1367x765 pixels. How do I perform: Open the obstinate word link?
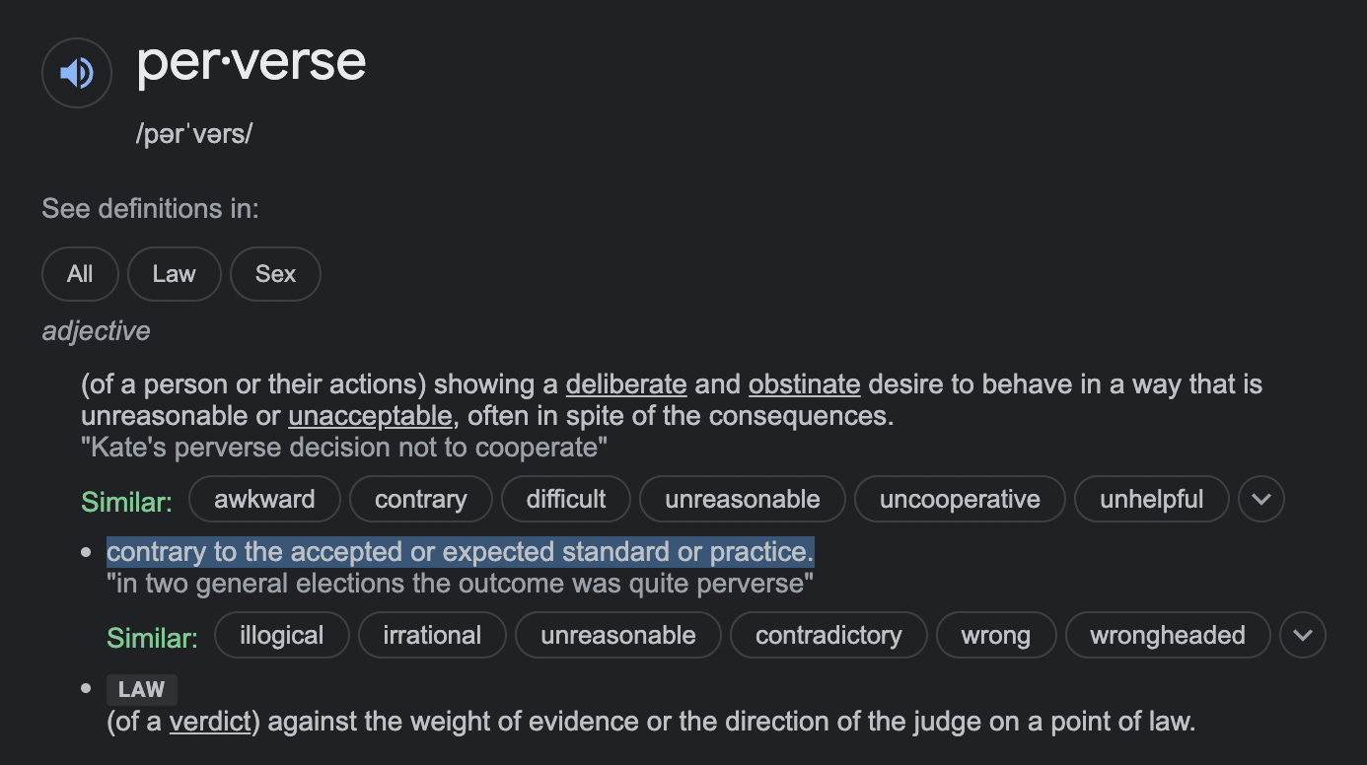tap(804, 383)
